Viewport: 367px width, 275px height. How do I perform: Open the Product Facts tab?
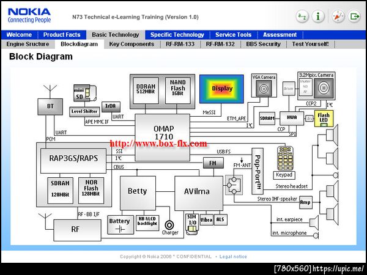click(x=62, y=35)
